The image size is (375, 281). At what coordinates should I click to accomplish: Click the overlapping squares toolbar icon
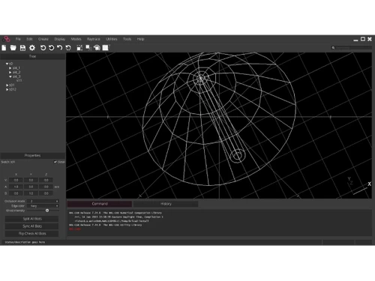coord(88,48)
